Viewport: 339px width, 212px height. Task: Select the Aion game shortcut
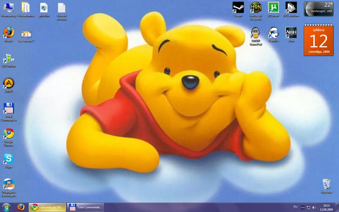[x=291, y=33]
